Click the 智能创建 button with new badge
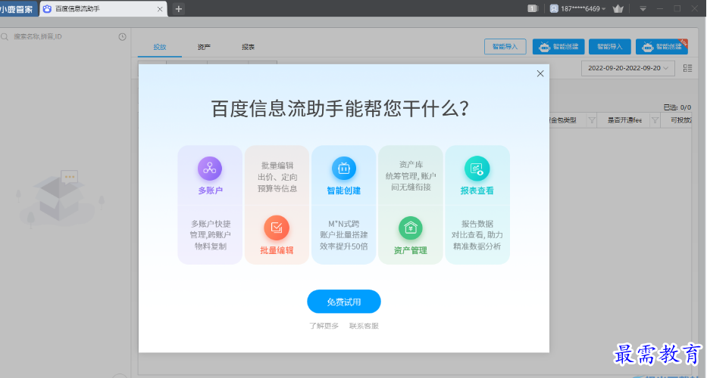707x378 pixels. click(662, 46)
